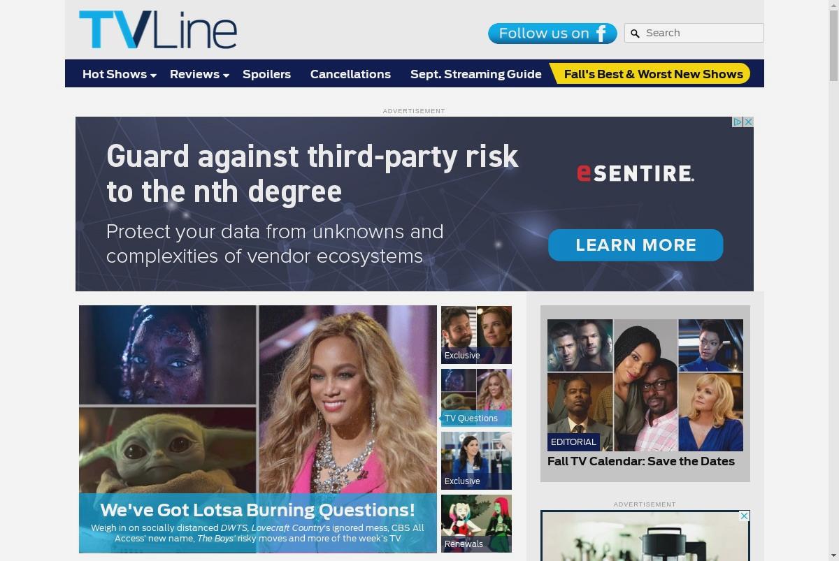Open We've Got Lotsa Burning Questions headline
The width and height of the screenshot is (839, 561).
tap(257, 510)
